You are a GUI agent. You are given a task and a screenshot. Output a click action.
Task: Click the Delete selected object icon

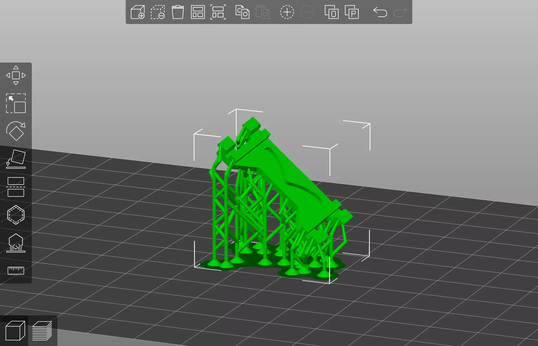point(158,12)
